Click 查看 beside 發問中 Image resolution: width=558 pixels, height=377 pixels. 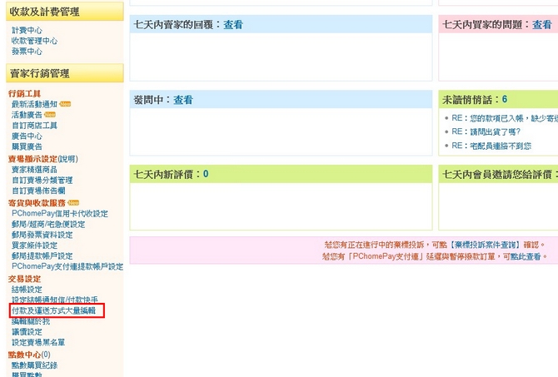pos(182,100)
